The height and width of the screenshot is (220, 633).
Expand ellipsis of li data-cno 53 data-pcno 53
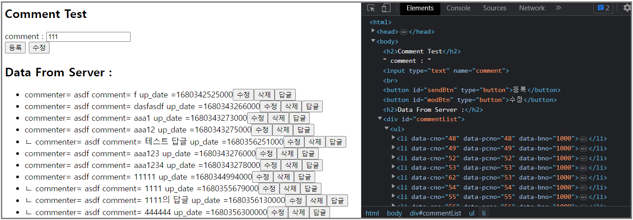[583, 168]
